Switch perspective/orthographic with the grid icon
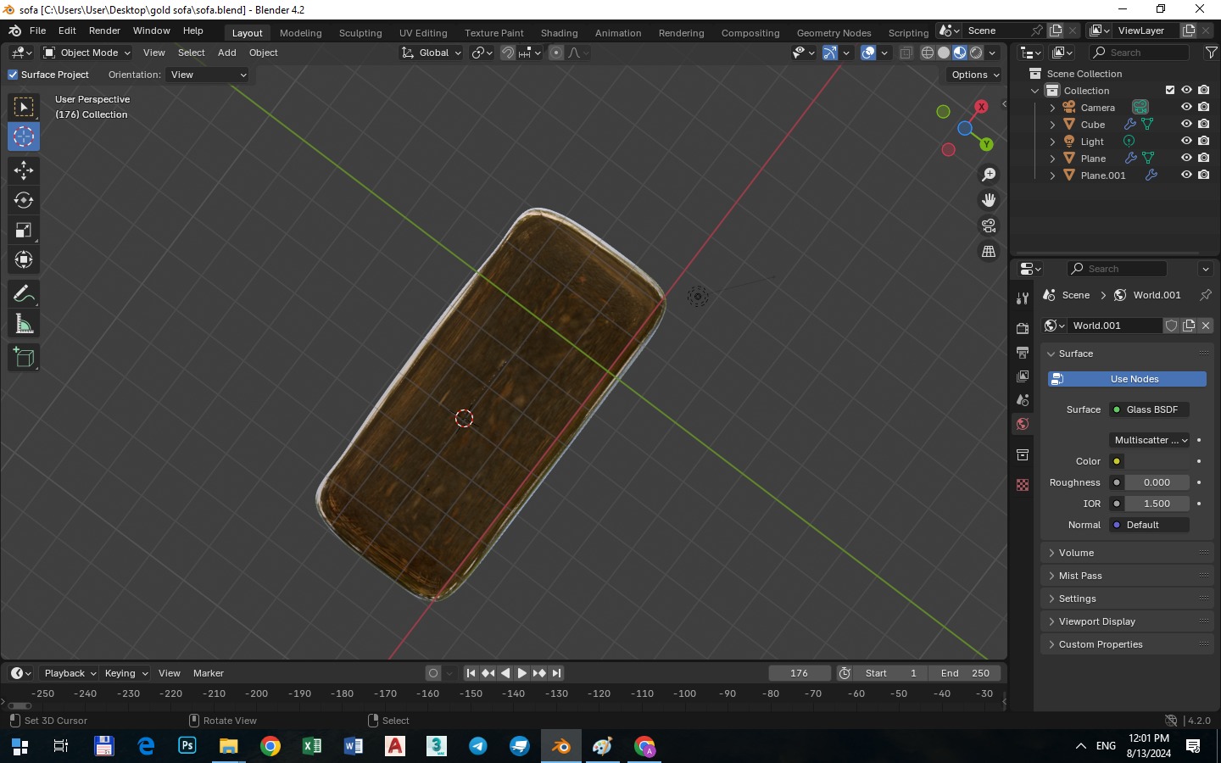Image resolution: width=1221 pixels, height=763 pixels. tap(989, 251)
